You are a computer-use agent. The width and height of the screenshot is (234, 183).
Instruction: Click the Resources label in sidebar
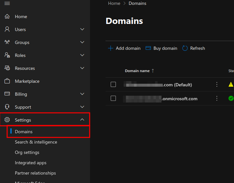[25, 68]
